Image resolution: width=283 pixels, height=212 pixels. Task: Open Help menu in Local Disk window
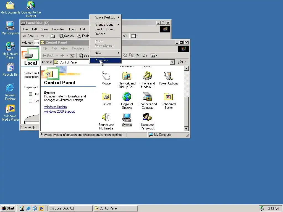click(83, 29)
